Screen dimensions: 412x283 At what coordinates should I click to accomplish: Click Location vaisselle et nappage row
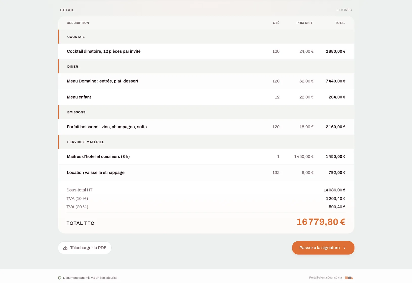tap(206, 173)
